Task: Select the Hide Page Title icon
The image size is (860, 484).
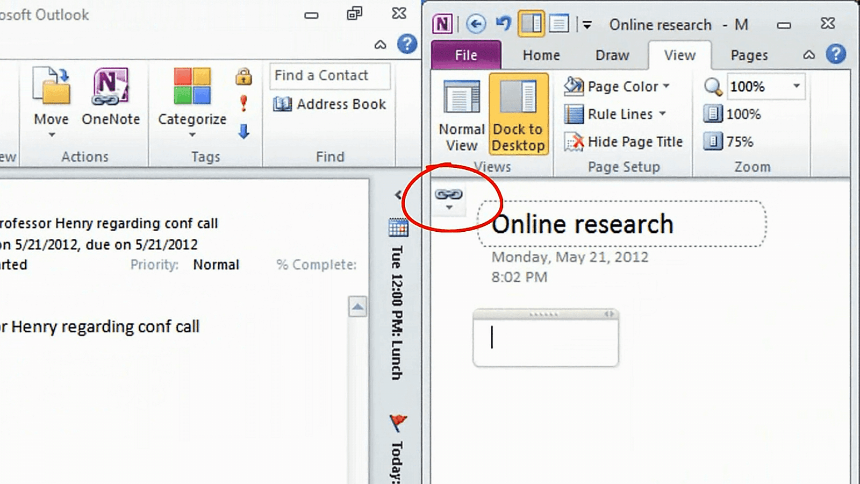Action: pos(575,141)
